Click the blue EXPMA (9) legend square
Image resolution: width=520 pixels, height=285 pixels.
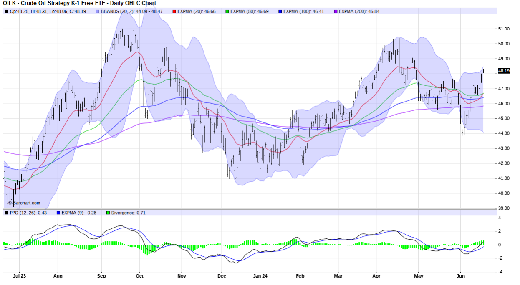pos(58,212)
